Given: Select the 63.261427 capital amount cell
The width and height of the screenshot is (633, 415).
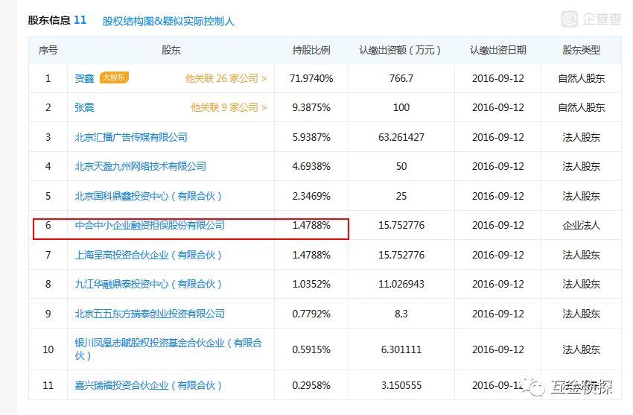Looking at the screenshot, I should (x=401, y=137).
